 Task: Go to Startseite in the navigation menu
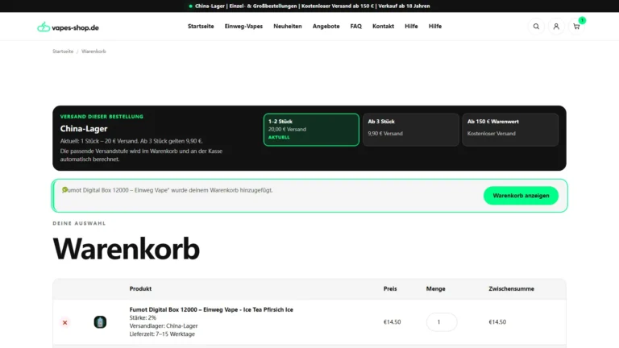(201, 26)
